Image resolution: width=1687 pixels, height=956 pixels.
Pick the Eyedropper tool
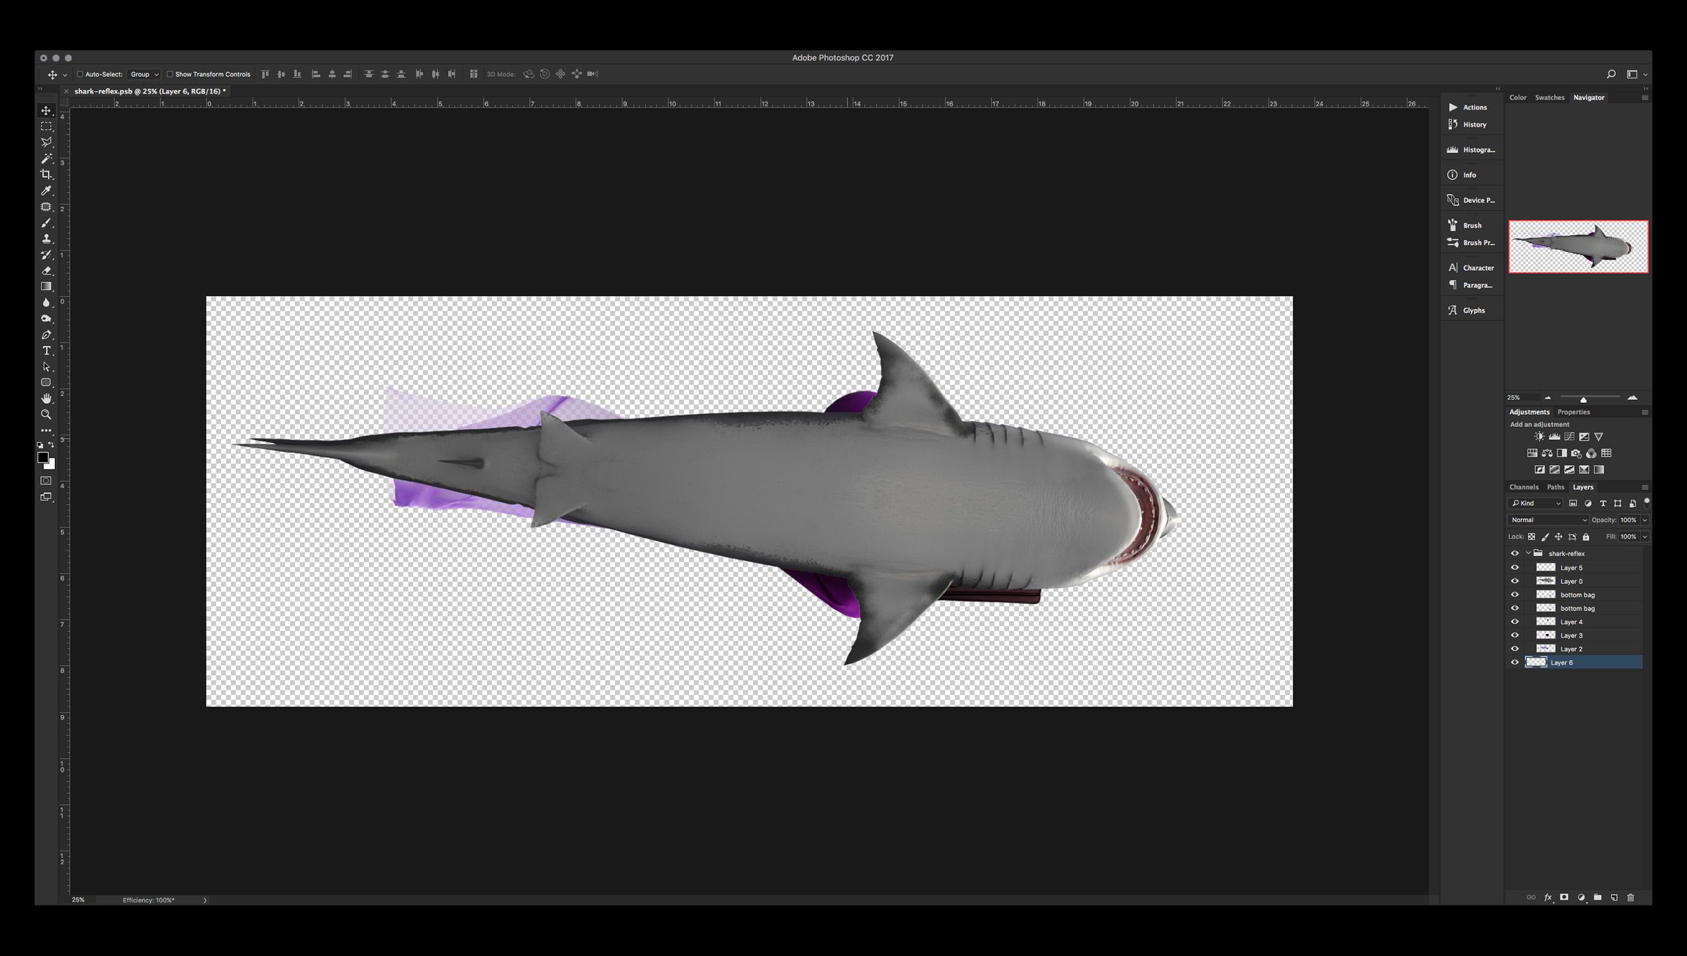46,191
